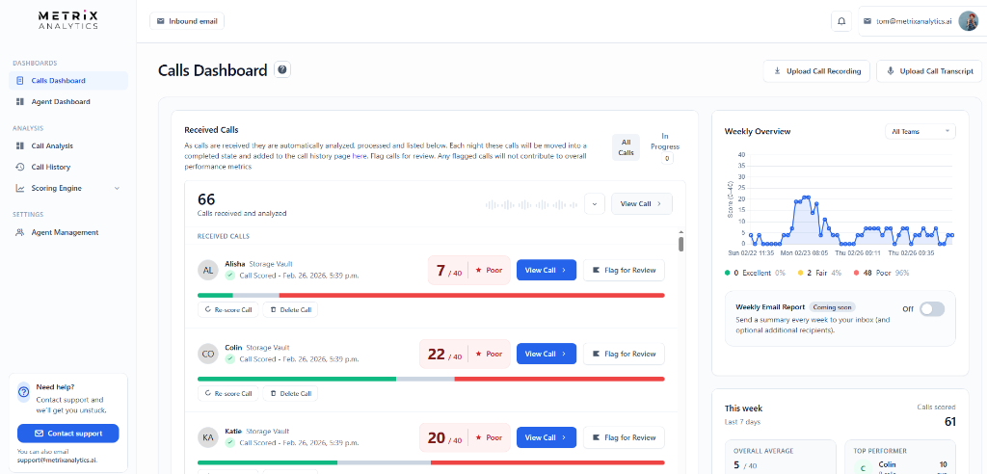Delete Alisha's call

[290, 309]
